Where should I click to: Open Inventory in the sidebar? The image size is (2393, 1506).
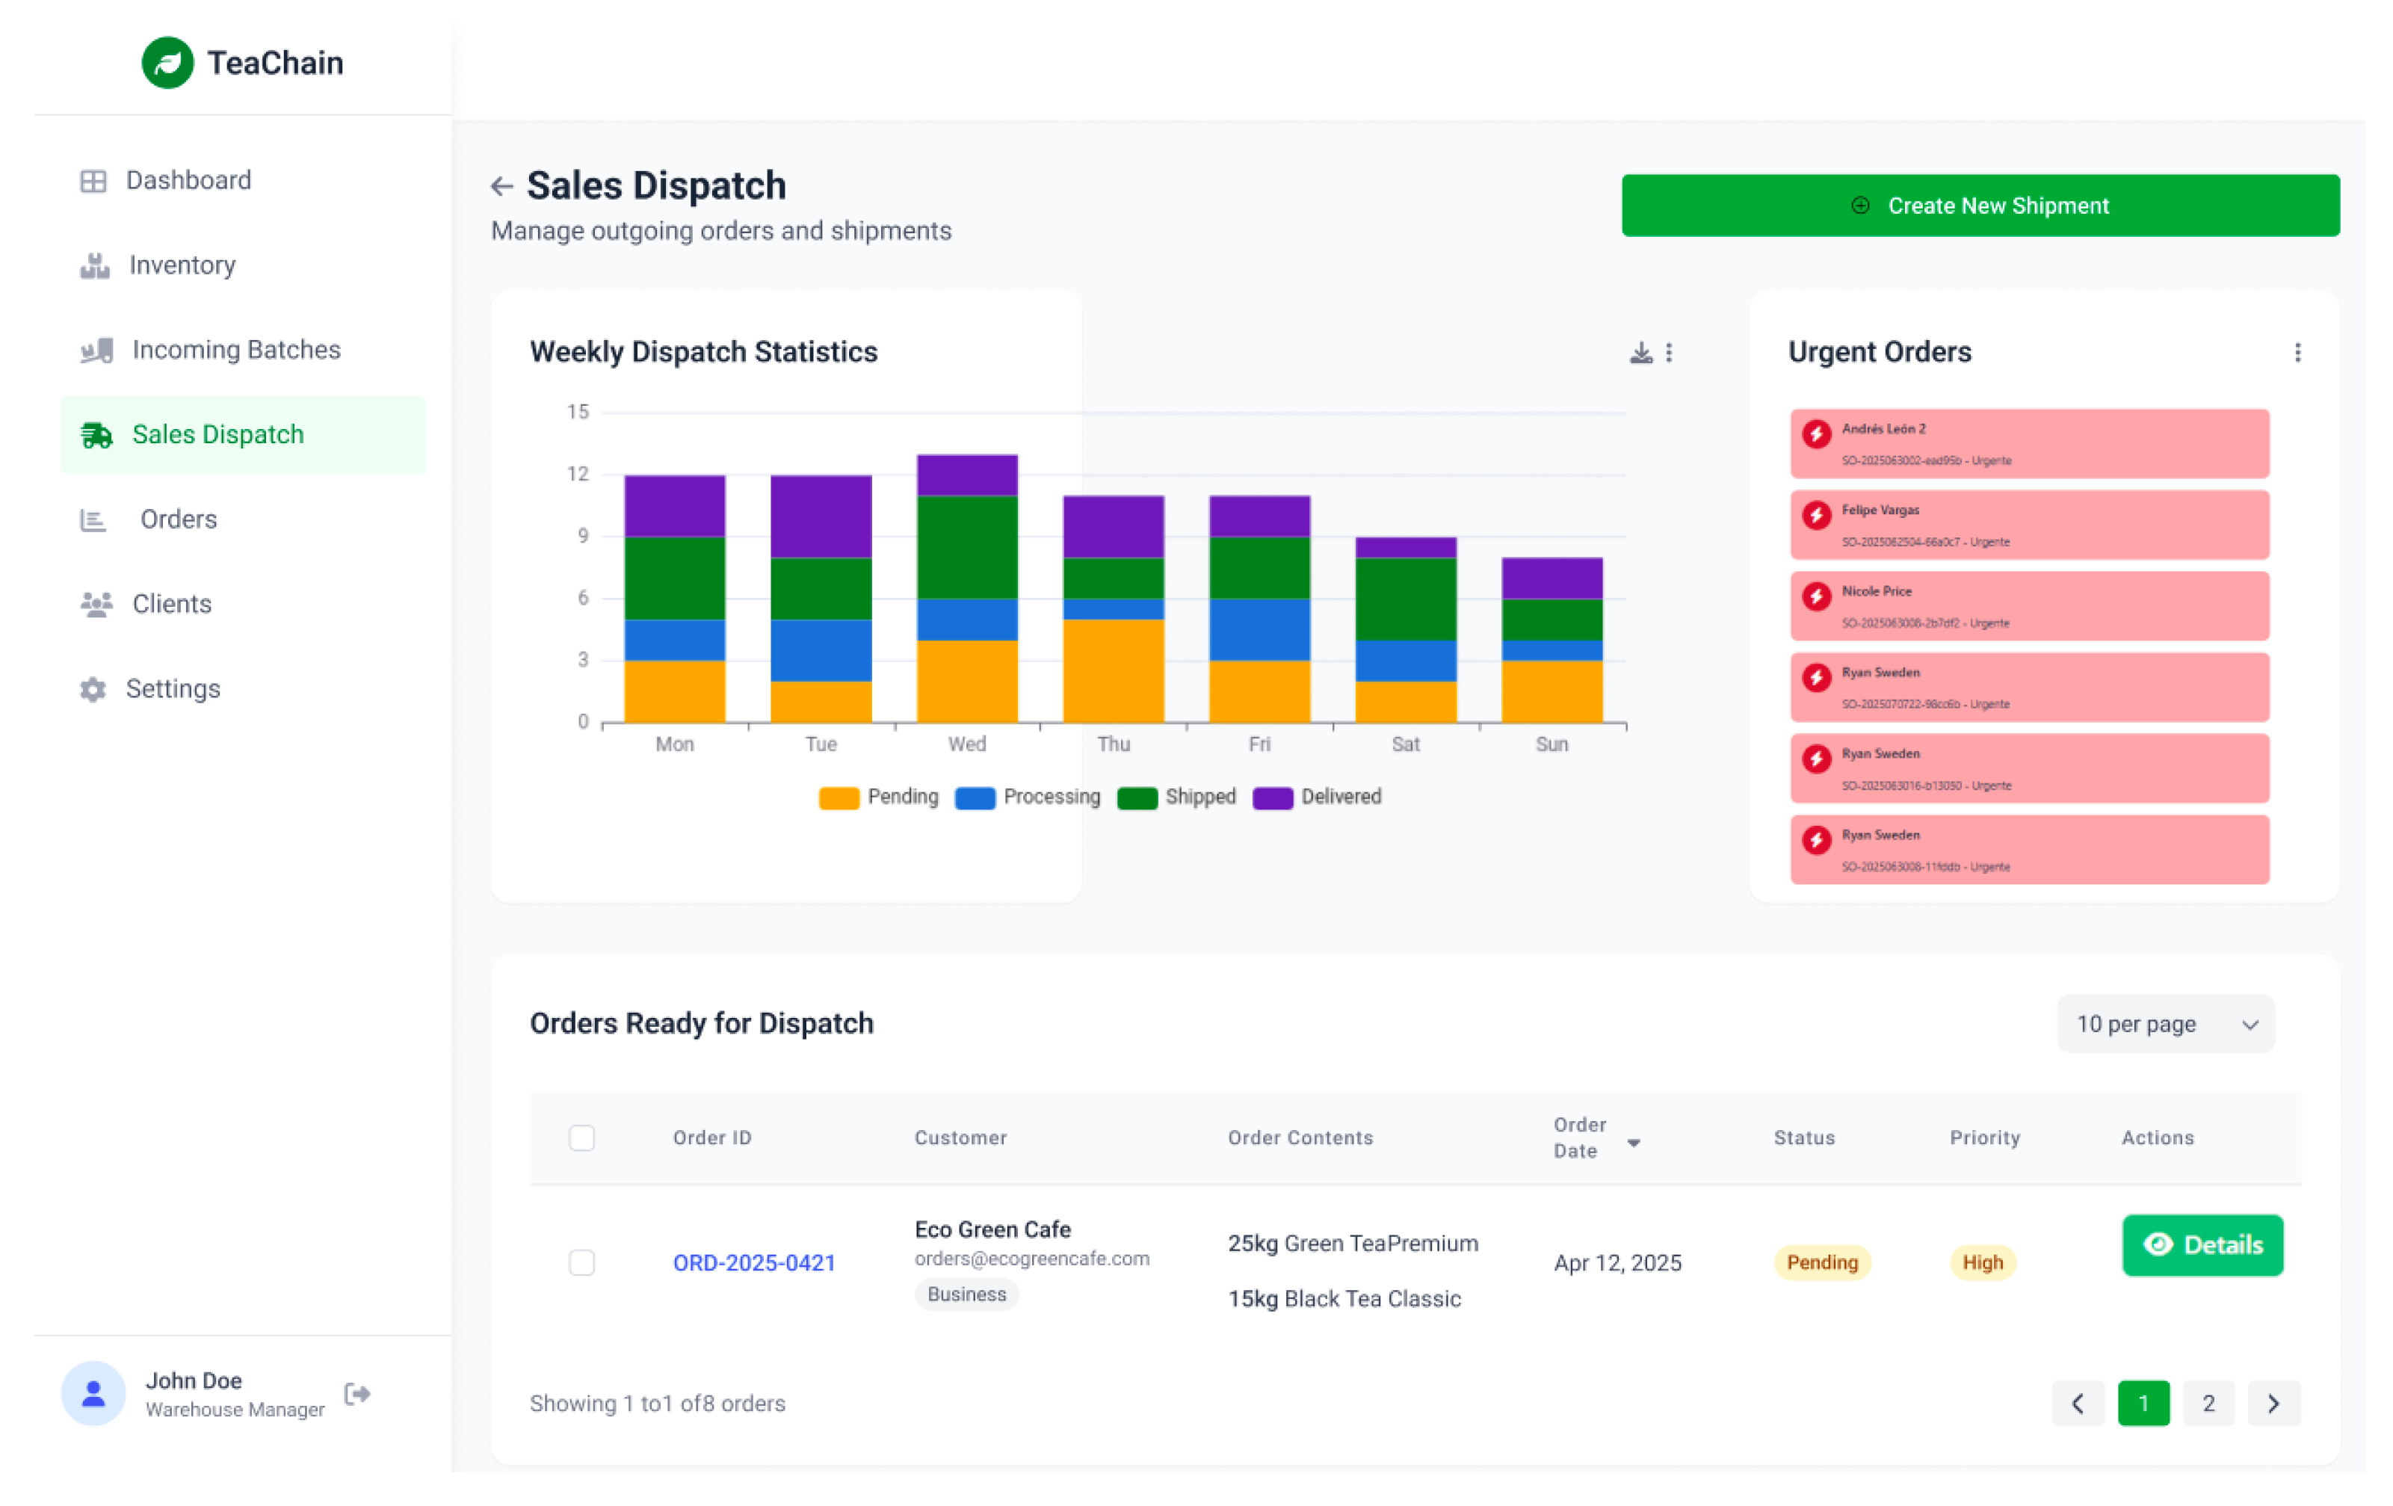(x=182, y=265)
